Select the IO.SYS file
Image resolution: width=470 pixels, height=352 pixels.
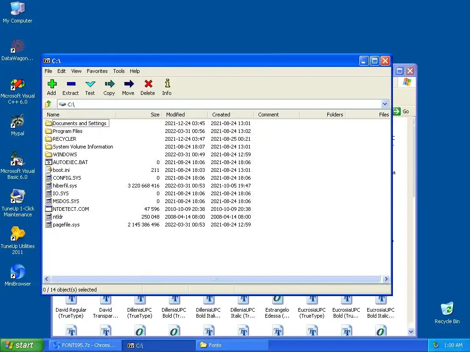[x=57, y=193]
